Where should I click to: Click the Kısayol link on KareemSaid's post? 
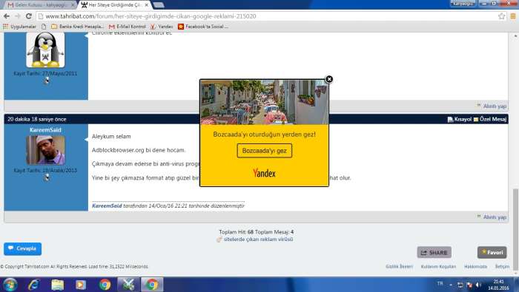click(460, 119)
